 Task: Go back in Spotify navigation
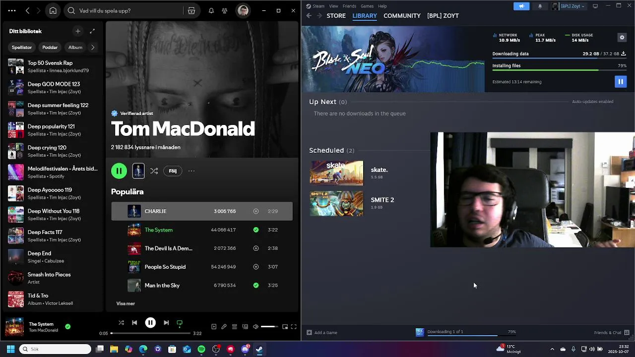click(x=28, y=10)
